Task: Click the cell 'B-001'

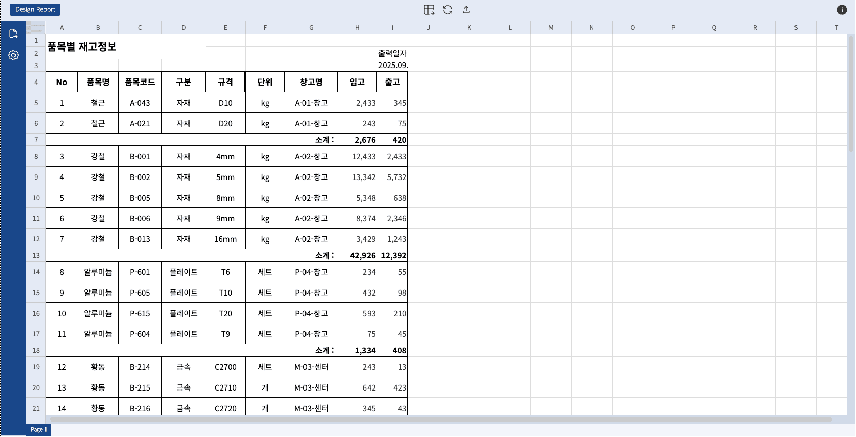Action: [x=140, y=156]
